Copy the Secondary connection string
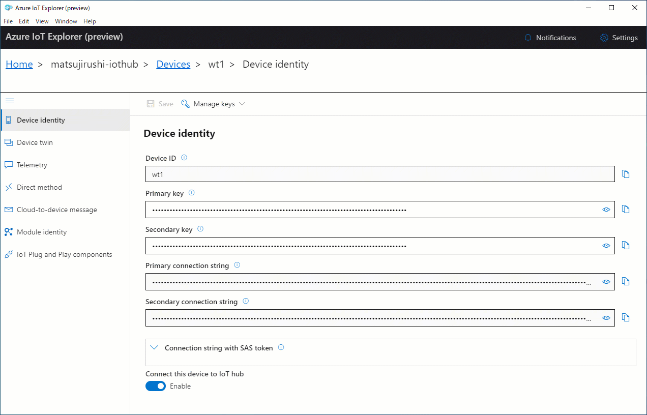647x415 pixels. tap(626, 318)
